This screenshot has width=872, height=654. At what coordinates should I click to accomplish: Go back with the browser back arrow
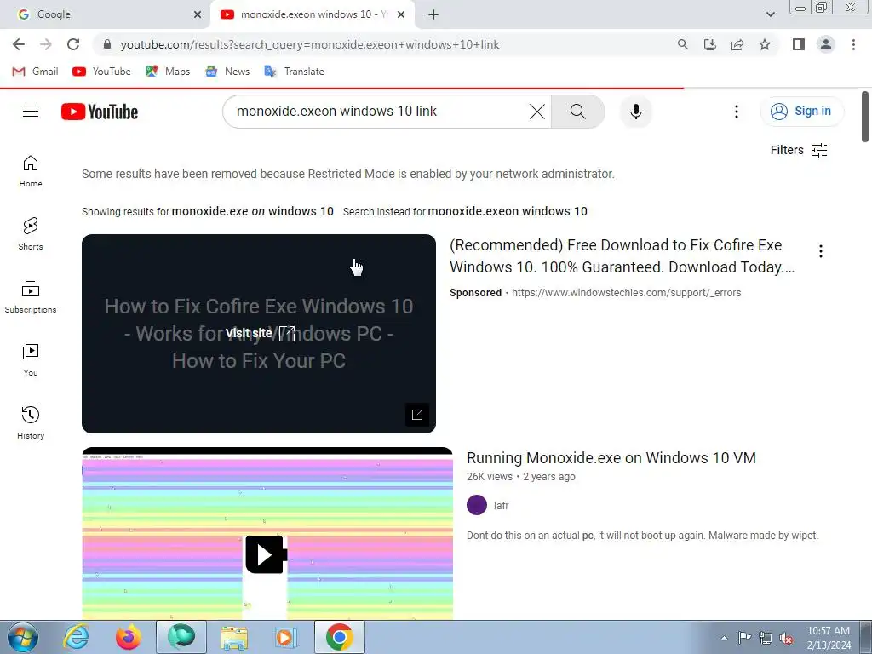[19, 44]
